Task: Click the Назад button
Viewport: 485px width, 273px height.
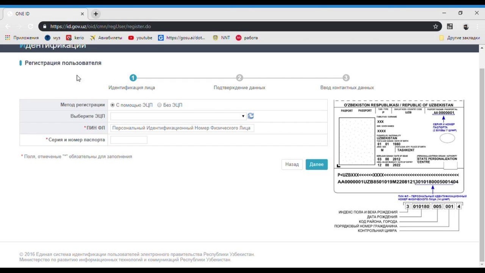Action: [292, 165]
